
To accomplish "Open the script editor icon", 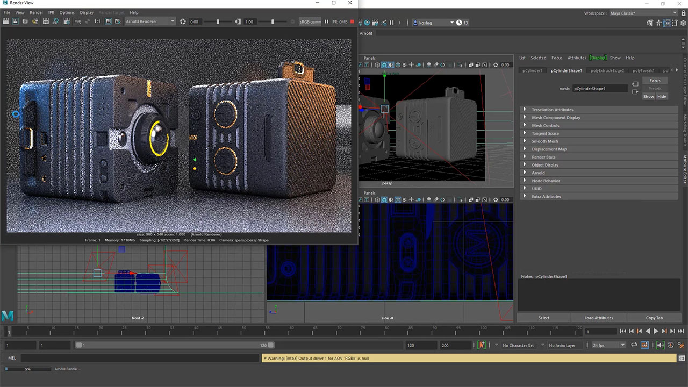I will pos(682,358).
